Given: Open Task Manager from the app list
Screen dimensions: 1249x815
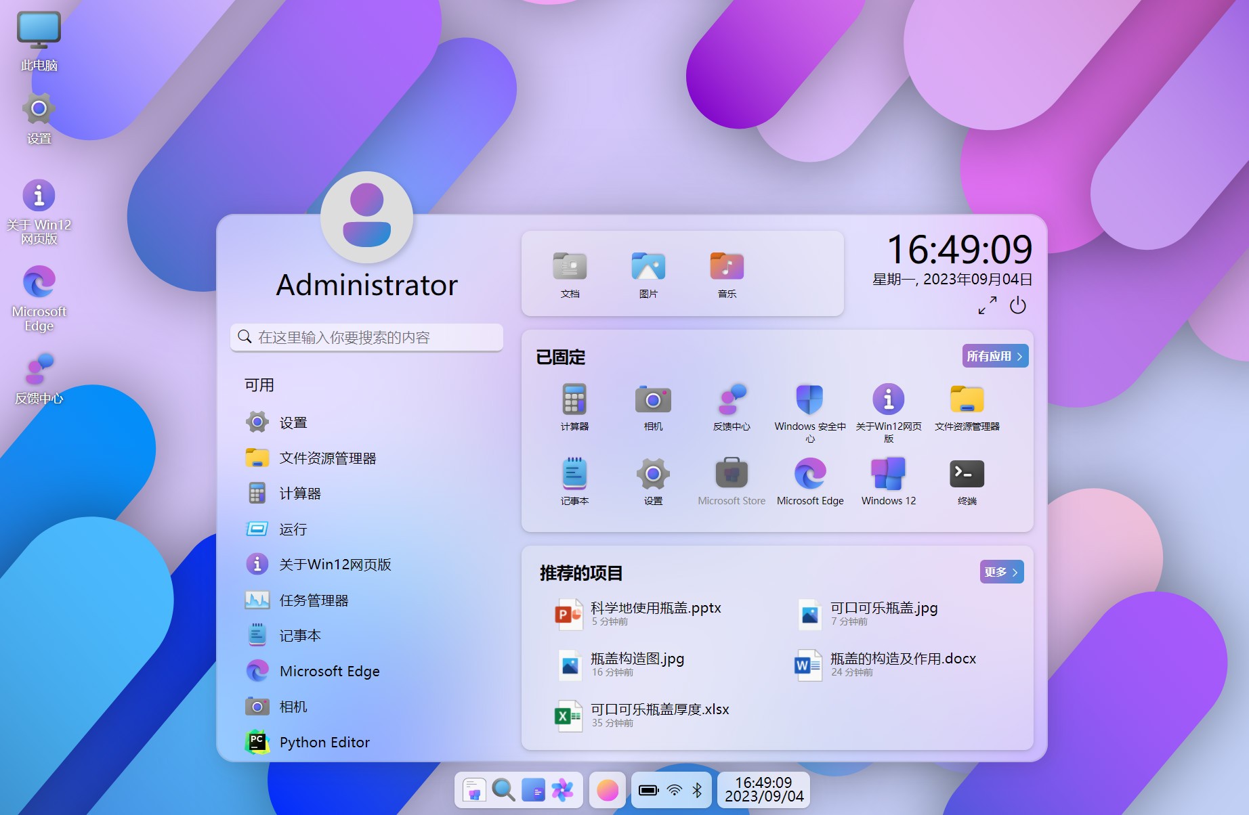Looking at the screenshot, I should (x=366, y=600).
